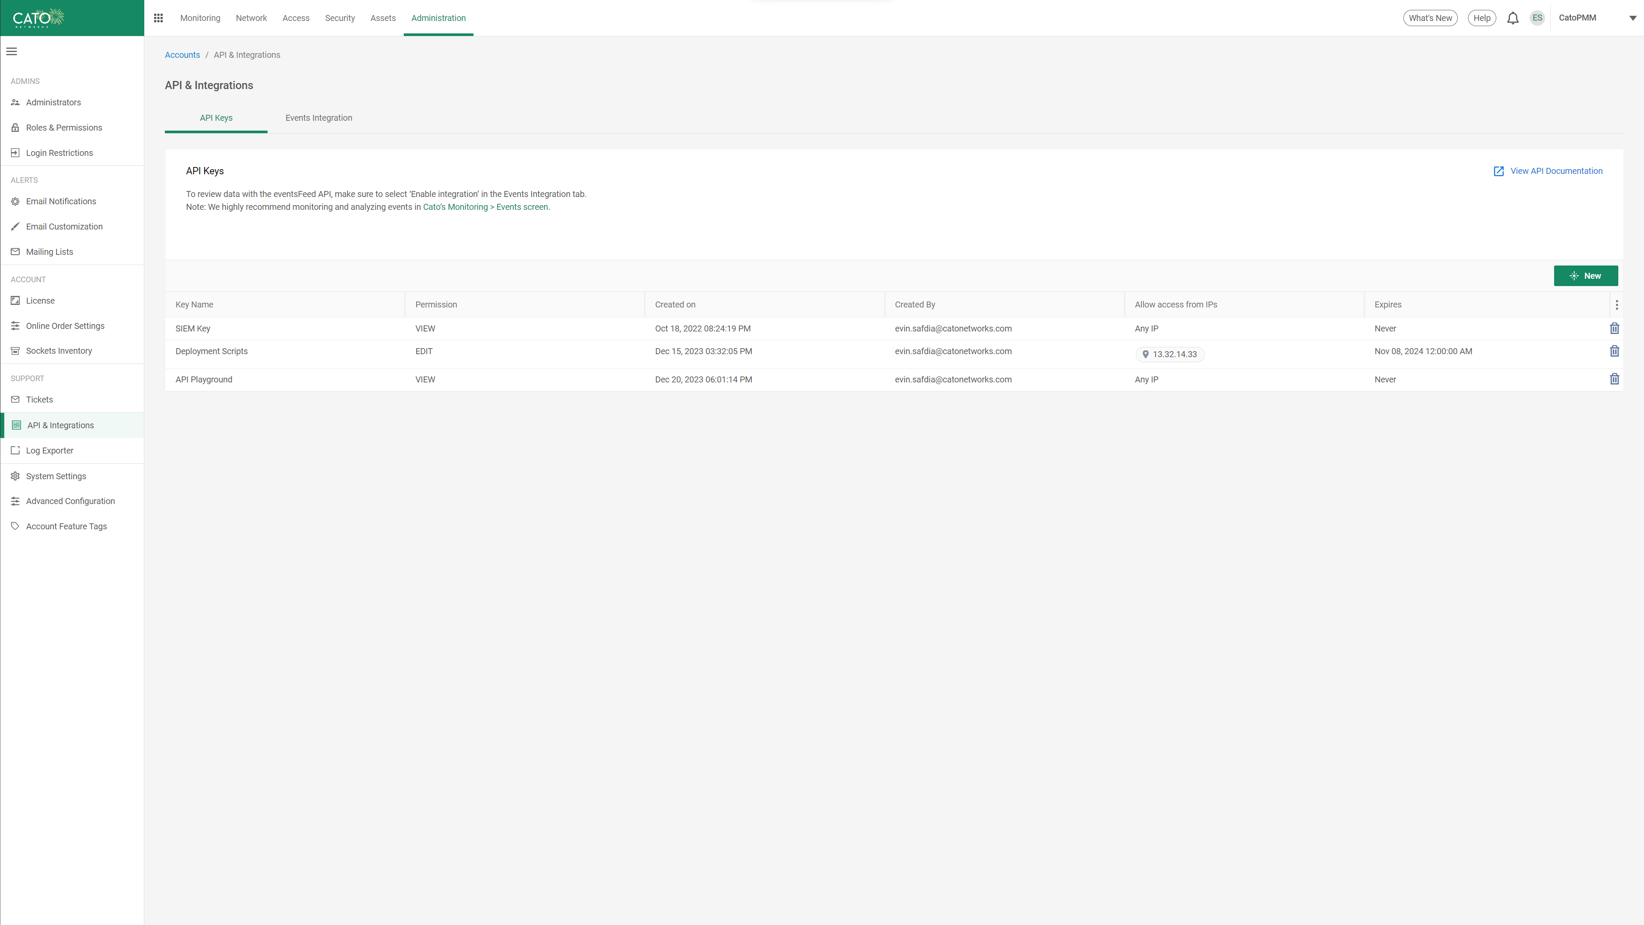1644x925 pixels.
Task: Delete the SIEM Key using its trash icon
Action: tap(1614, 328)
